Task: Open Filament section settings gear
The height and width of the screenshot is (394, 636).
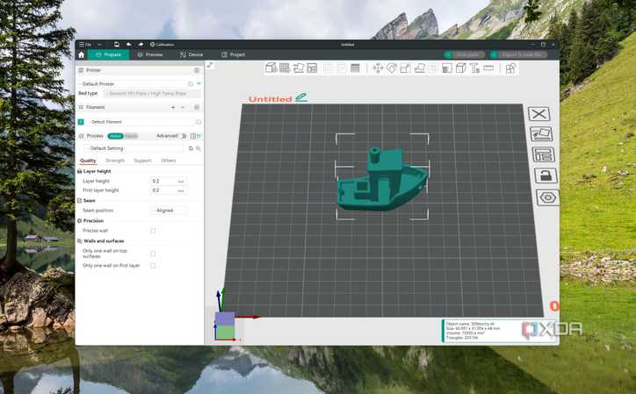Action: tap(197, 107)
